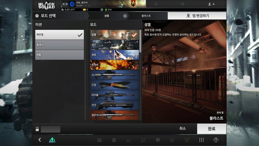The height and width of the screenshot is (146, 259).
Task: Click player name 카토_메구미
Action: click(x=82, y=3)
